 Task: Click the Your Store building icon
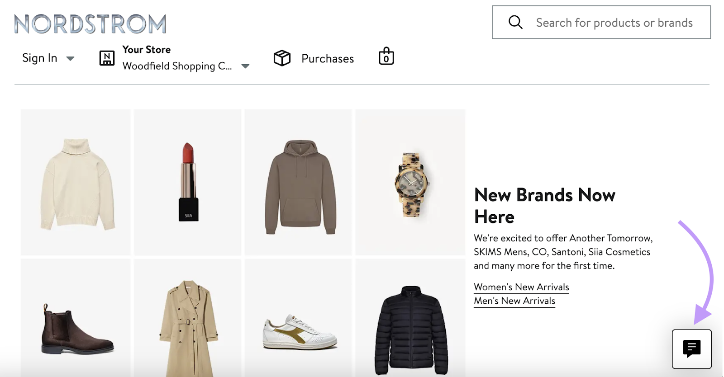click(107, 58)
